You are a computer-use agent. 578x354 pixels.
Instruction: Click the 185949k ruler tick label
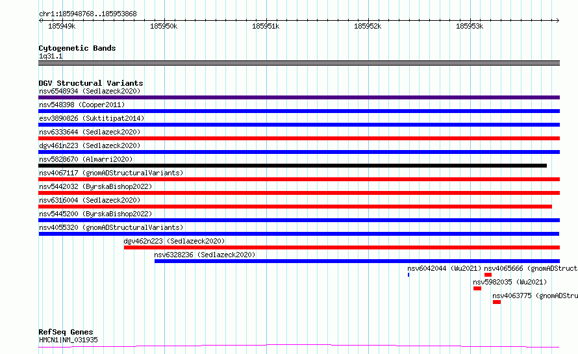tap(62, 26)
